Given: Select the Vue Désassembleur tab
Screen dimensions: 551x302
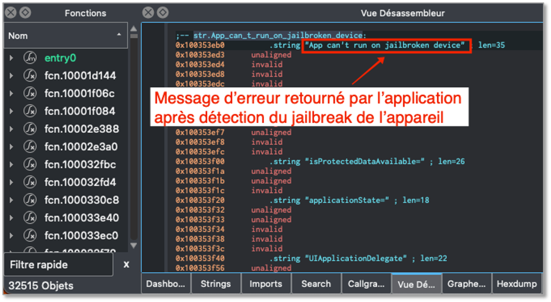Looking at the screenshot, I should tap(417, 284).
